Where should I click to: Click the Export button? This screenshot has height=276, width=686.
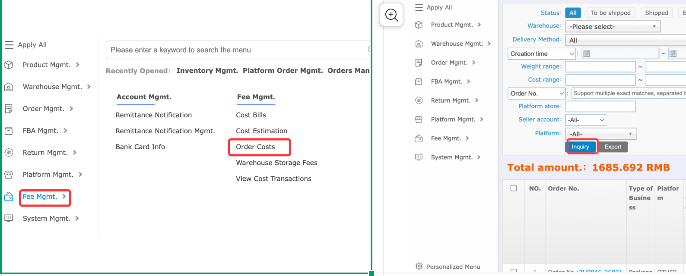[x=613, y=147]
